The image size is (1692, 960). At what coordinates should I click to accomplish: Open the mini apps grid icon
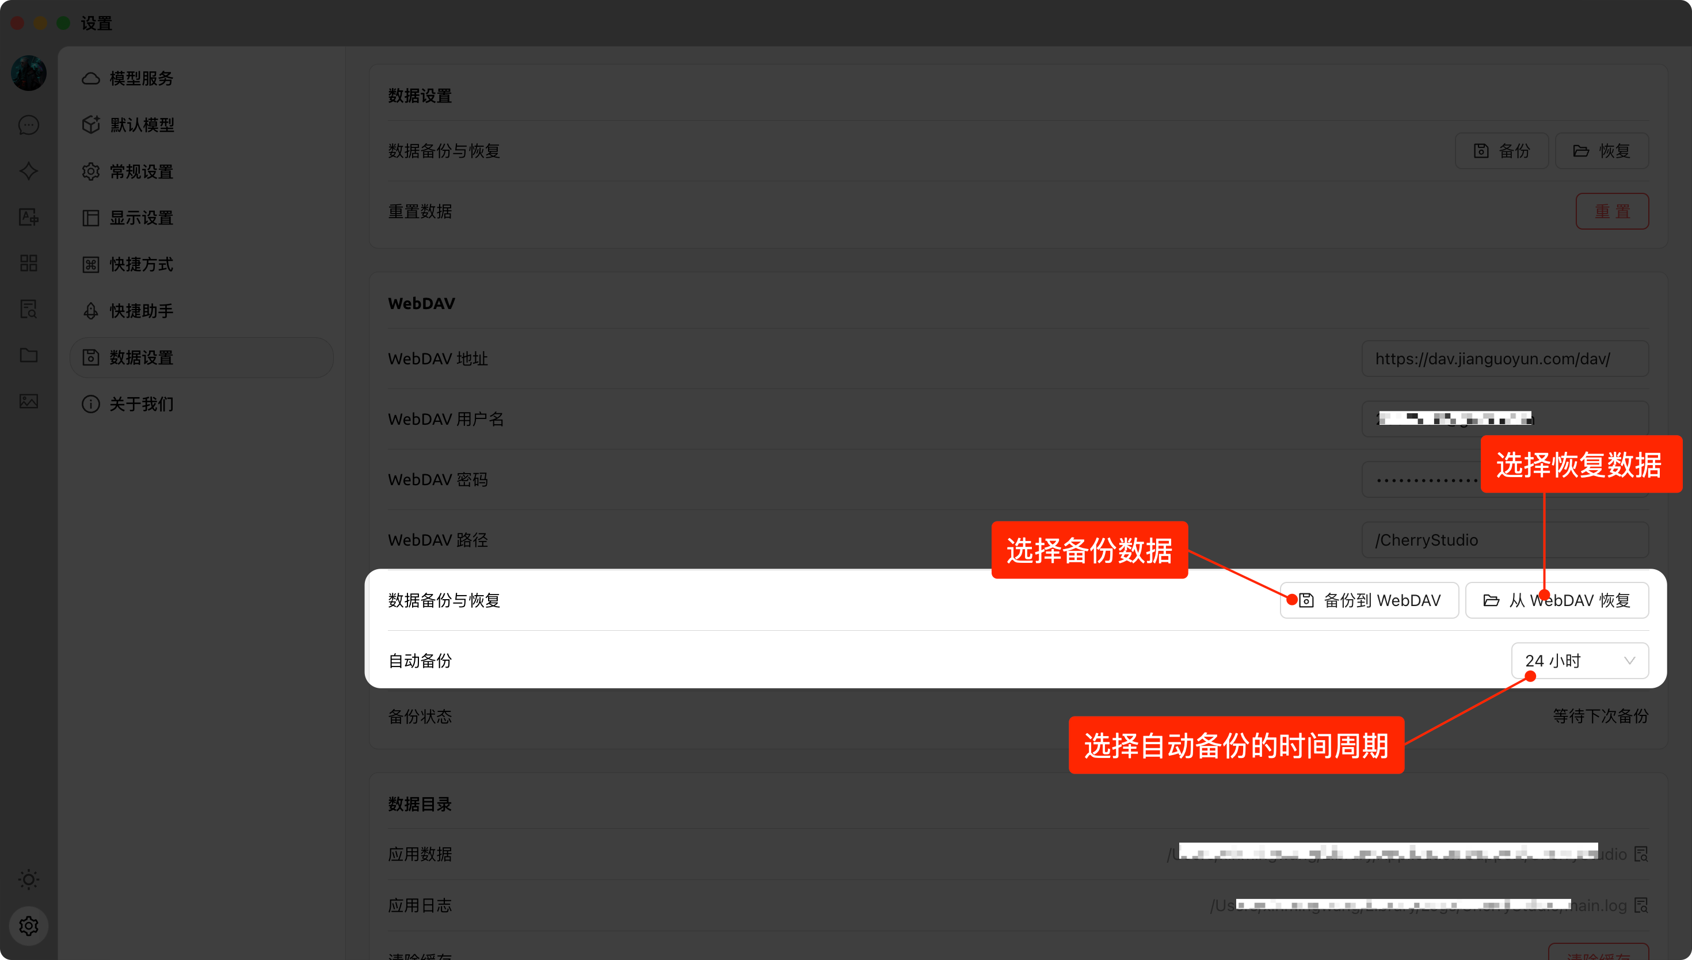click(x=28, y=263)
